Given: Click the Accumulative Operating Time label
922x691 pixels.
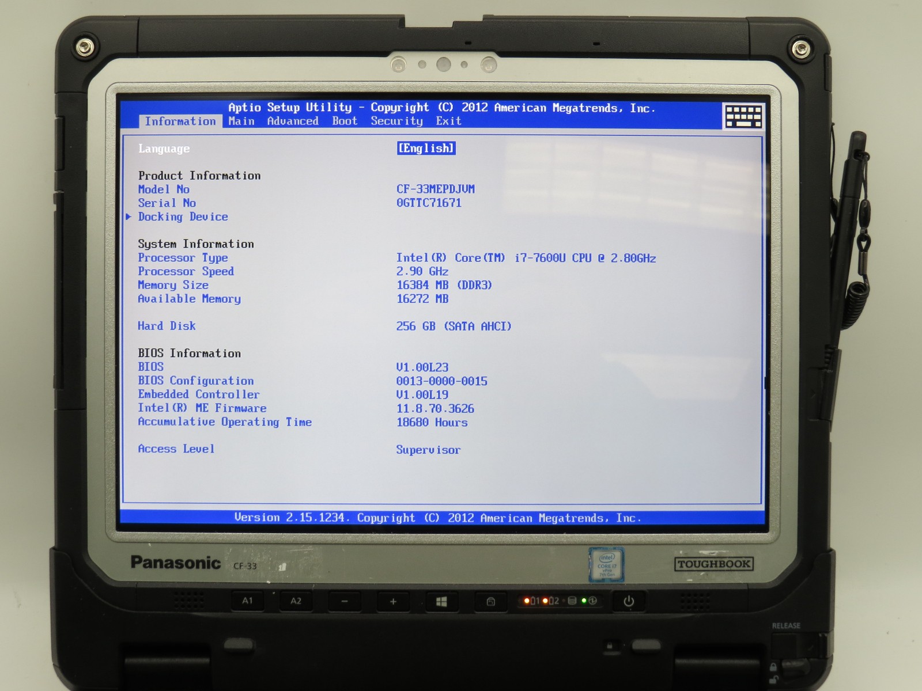Looking at the screenshot, I should coord(225,422).
